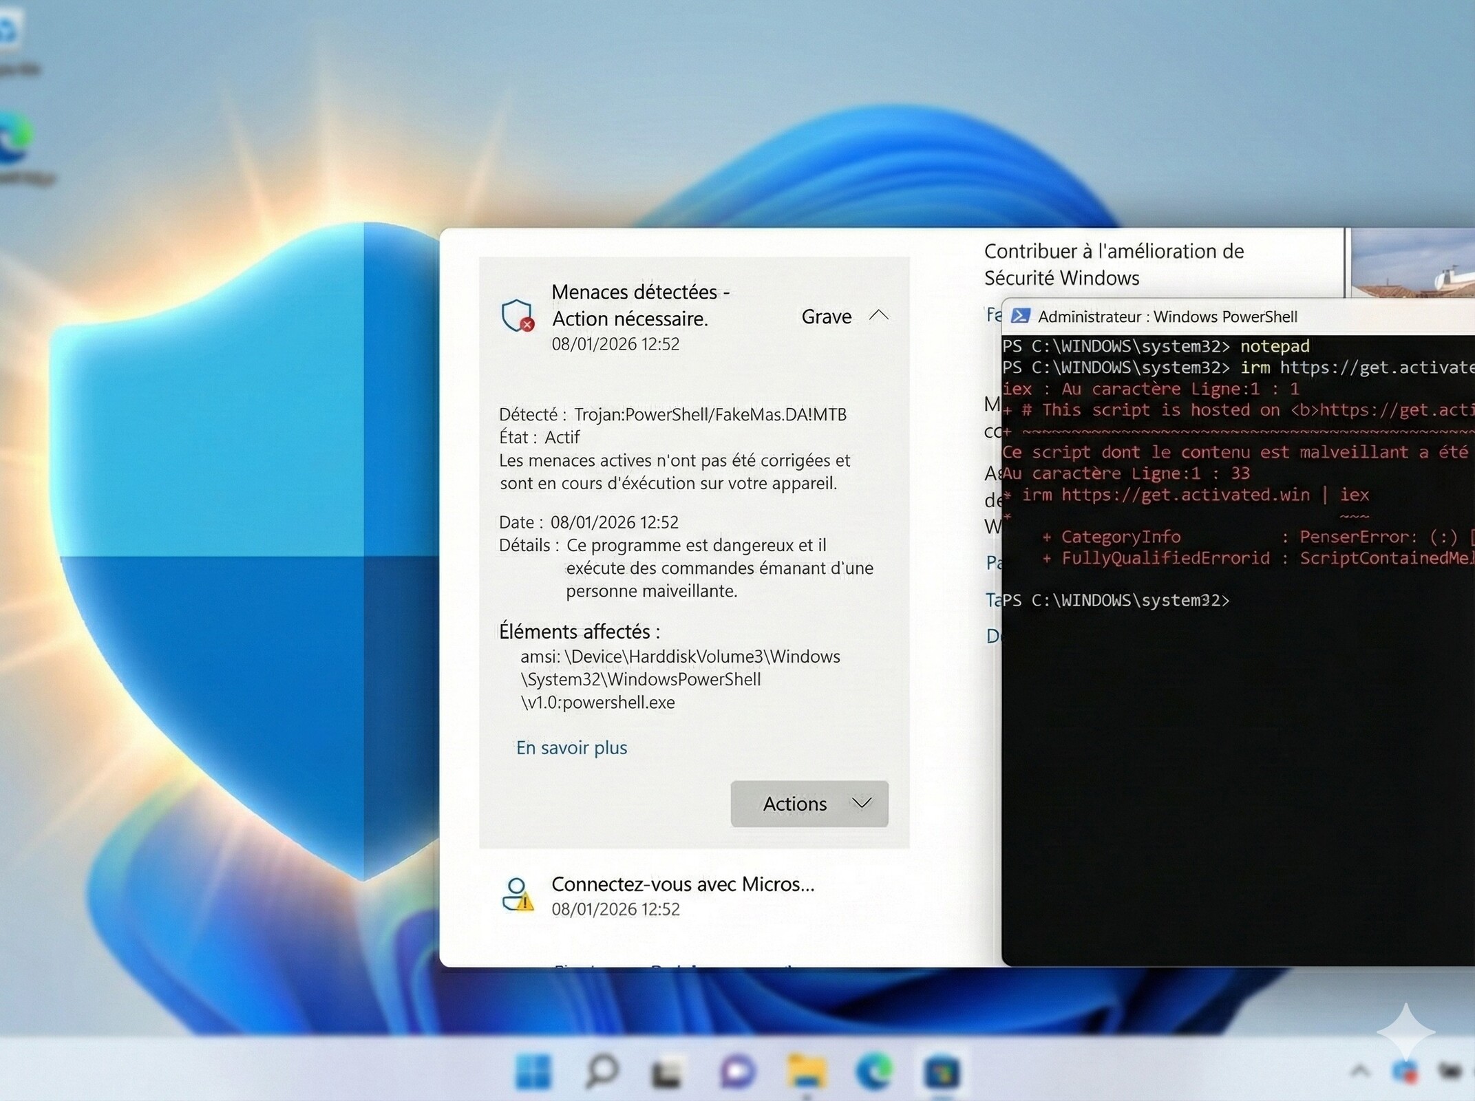The width and height of the screenshot is (1475, 1101).
Task: Click the Administrateur Windows PowerShell title bar
Action: point(1170,317)
